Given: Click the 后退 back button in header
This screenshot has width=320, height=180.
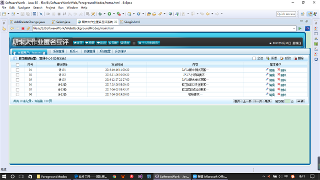Looking at the screenshot, I should click(x=90, y=43).
